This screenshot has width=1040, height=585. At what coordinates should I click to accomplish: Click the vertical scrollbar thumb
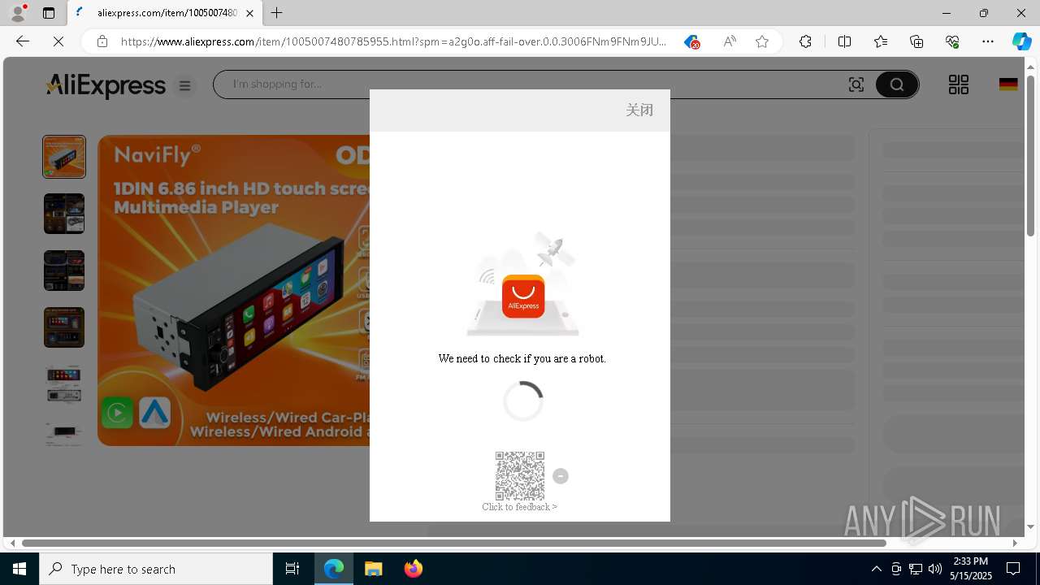click(1031, 154)
